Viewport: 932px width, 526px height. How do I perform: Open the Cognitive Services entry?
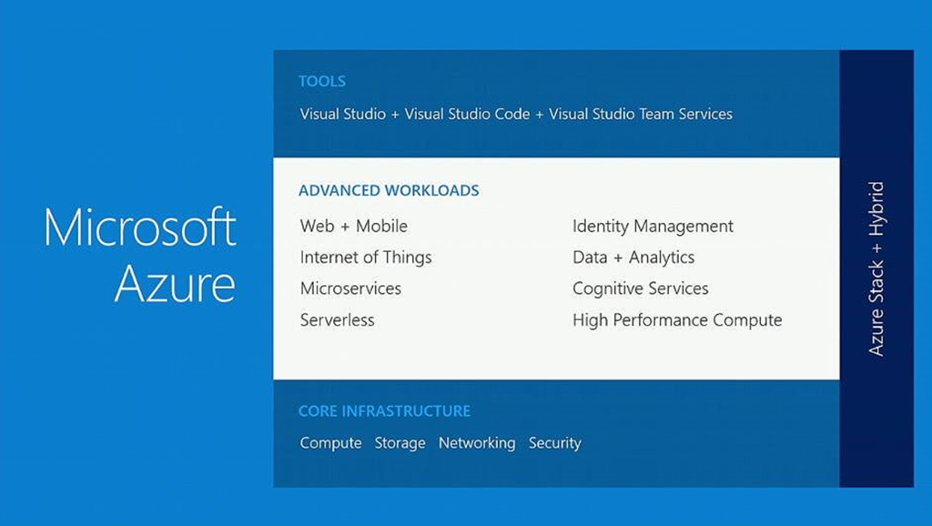tap(640, 288)
